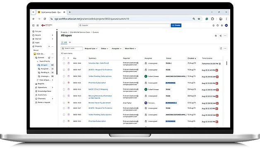Open the More filters dropdown
Screen dimensions: 260x152
[130, 48]
